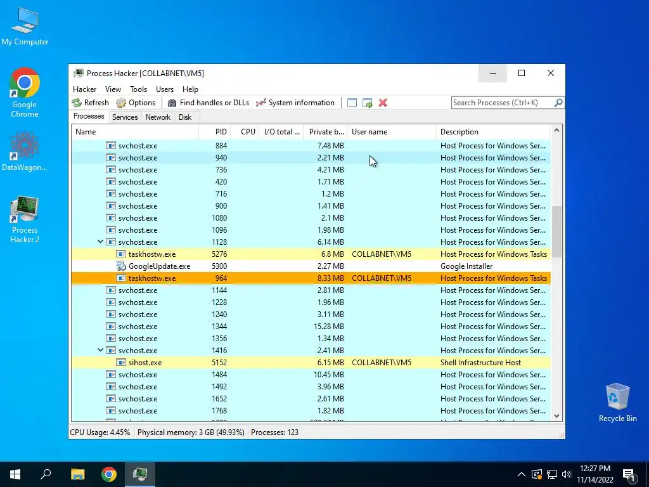Sort by User name column header
649x487 pixels.
[x=392, y=132]
